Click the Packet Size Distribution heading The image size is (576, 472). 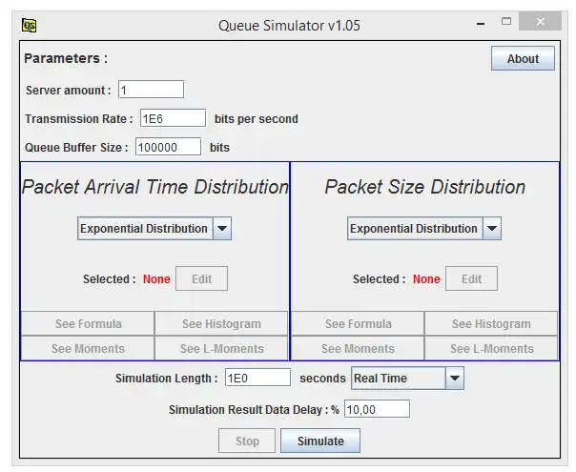425,187
